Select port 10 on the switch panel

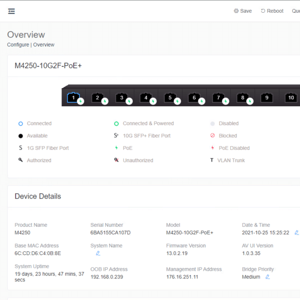coord(291,97)
